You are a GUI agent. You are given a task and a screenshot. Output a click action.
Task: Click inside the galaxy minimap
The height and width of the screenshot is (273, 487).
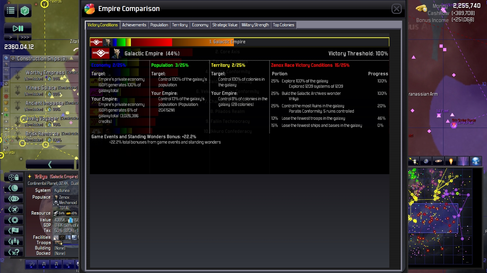click(440, 216)
